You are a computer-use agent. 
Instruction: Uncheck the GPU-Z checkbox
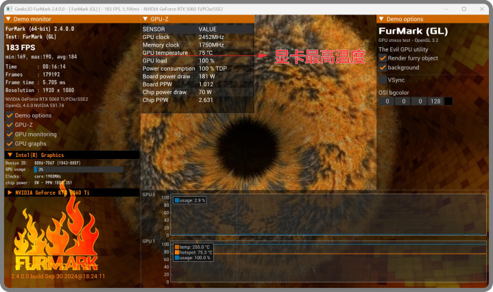pyautogui.click(x=10, y=125)
